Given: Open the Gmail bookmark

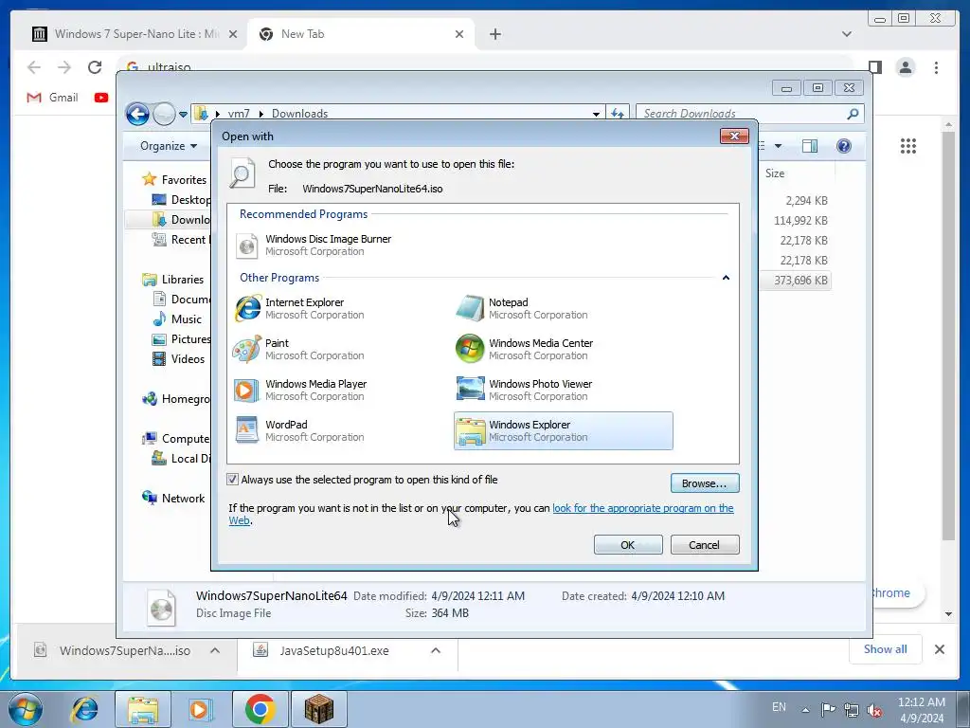Looking at the screenshot, I should (53, 98).
